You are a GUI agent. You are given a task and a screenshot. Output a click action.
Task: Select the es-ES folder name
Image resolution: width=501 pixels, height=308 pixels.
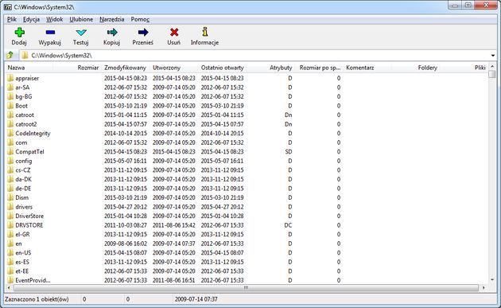coord(22,262)
